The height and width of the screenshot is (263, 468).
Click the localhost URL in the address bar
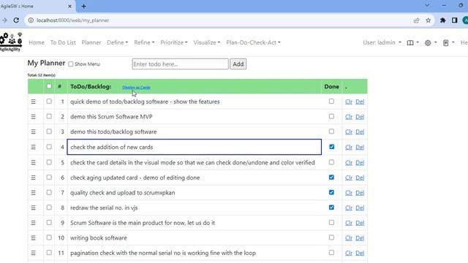coord(73,20)
